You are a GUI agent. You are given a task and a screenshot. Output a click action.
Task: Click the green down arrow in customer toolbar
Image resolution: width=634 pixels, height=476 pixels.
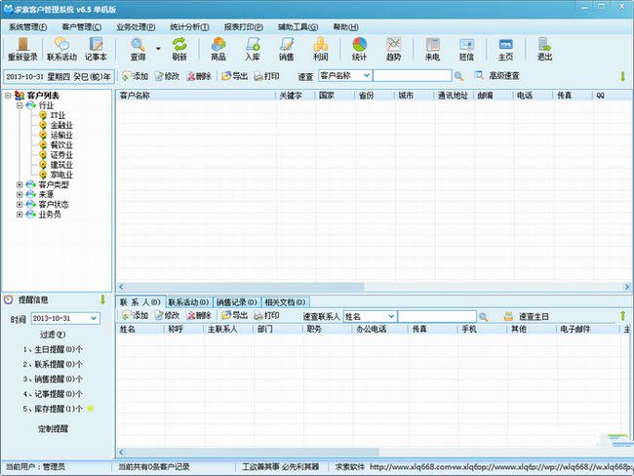point(622,76)
